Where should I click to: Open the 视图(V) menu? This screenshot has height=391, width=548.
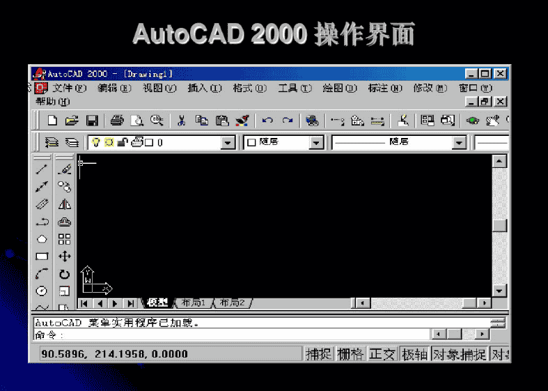click(x=159, y=88)
